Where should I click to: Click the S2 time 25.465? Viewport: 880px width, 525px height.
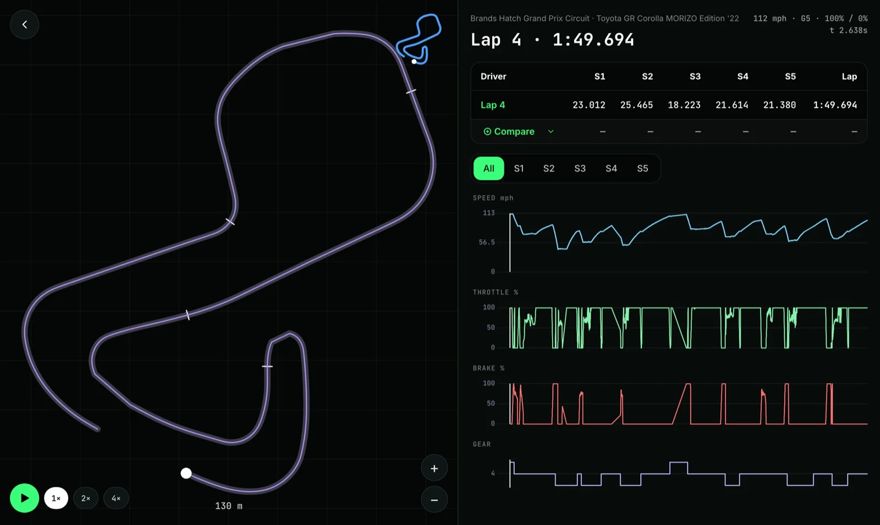(x=636, y=105)
